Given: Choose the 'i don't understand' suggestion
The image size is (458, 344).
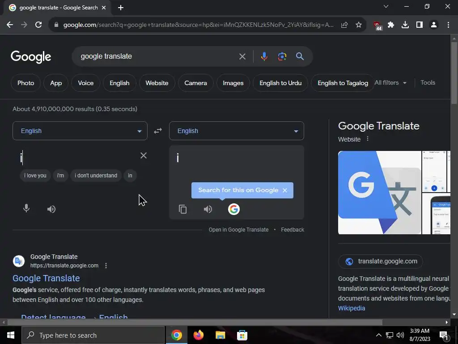Looking at the screenshot, I should 96,176.
